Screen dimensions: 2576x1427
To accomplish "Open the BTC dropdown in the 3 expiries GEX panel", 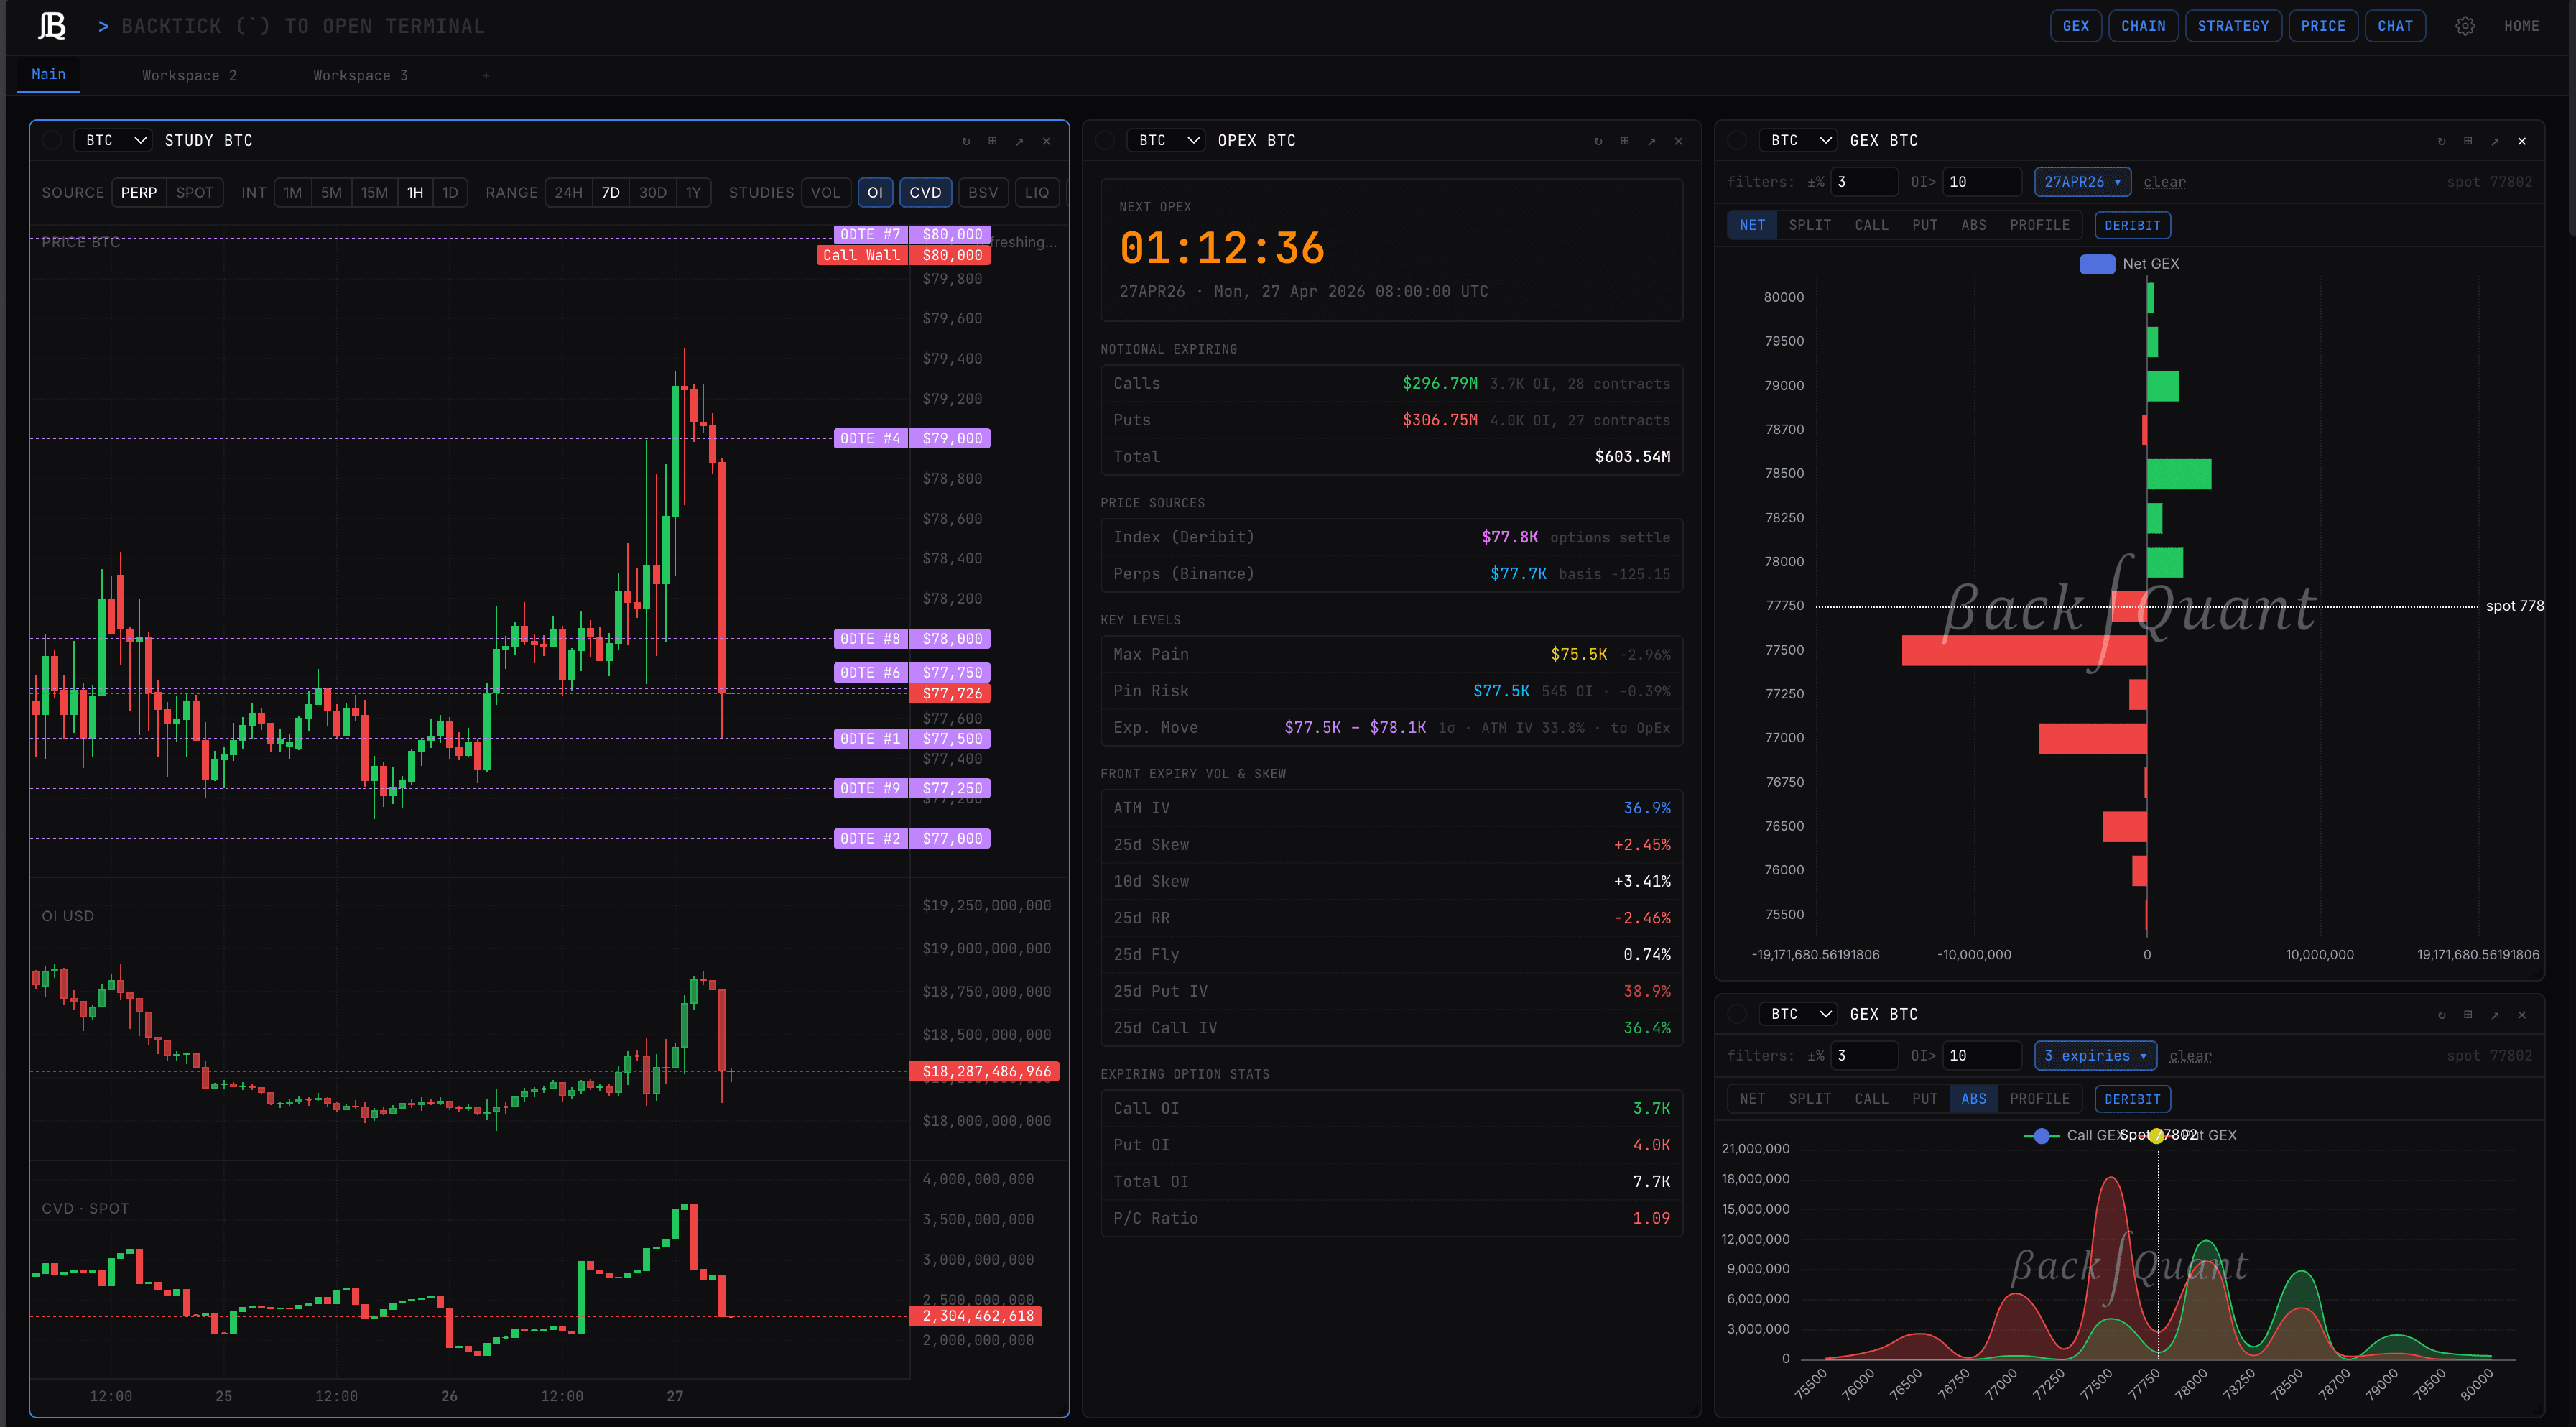I will pyautogui.click(x=1798, y=1015).
